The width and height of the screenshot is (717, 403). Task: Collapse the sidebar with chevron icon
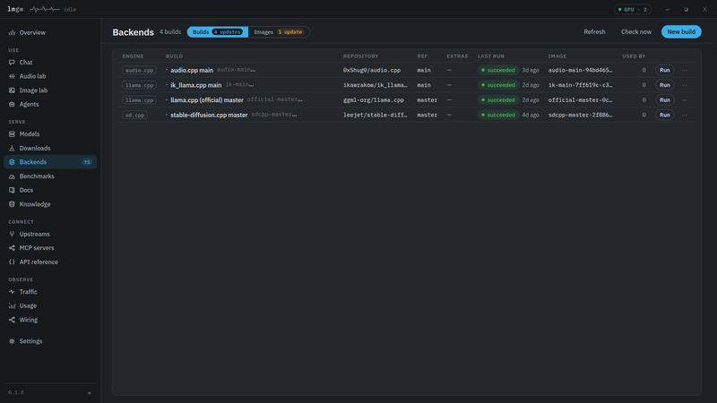point(90,392)
